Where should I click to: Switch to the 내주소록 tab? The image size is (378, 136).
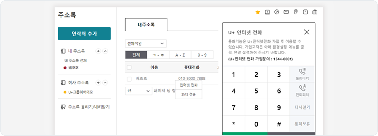click(x=146, y=25)
